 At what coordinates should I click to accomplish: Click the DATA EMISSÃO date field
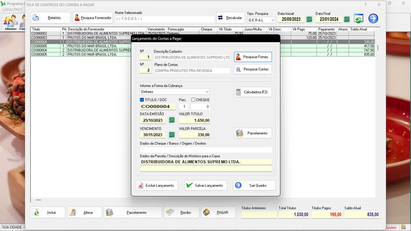point(153,120)
